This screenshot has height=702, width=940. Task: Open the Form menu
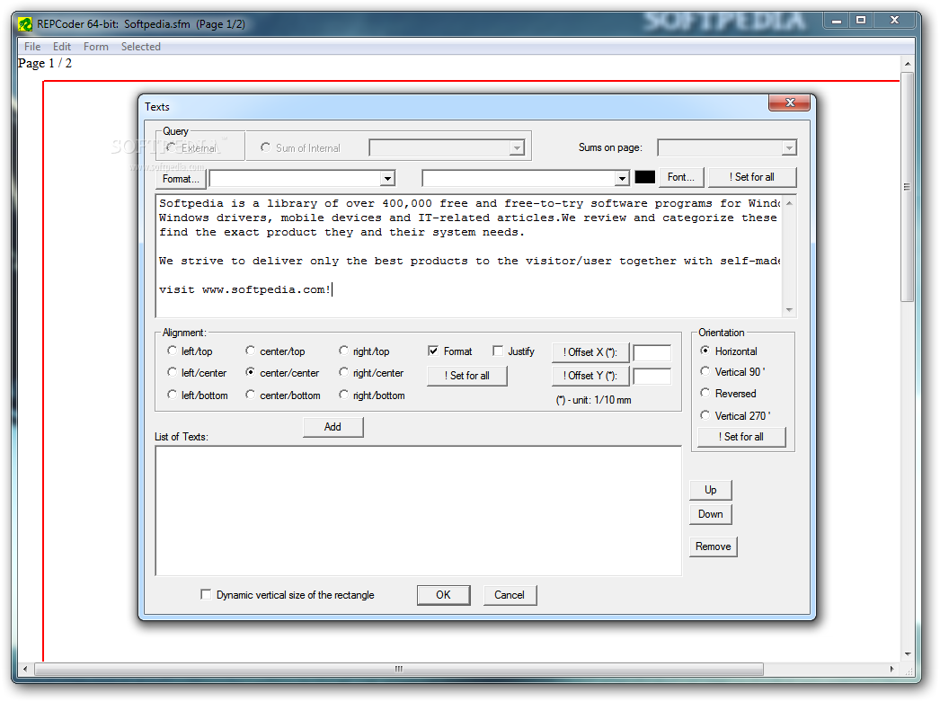[96, 46]
